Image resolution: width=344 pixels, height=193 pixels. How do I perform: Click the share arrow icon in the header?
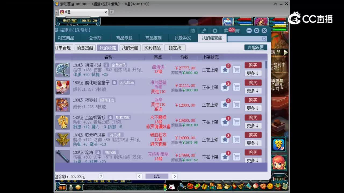pyautogui.click(x=204, y=31)
